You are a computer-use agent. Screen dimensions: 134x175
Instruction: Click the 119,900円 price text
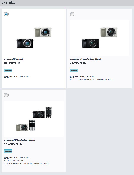13,144
